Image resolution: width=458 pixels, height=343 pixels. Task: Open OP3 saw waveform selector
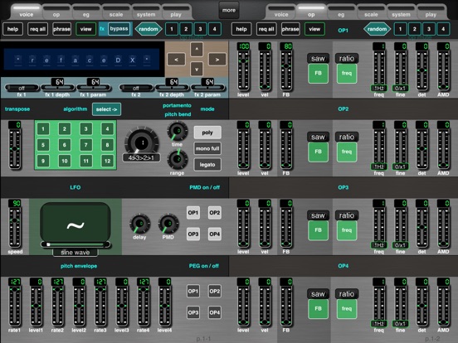pos(318,215)
